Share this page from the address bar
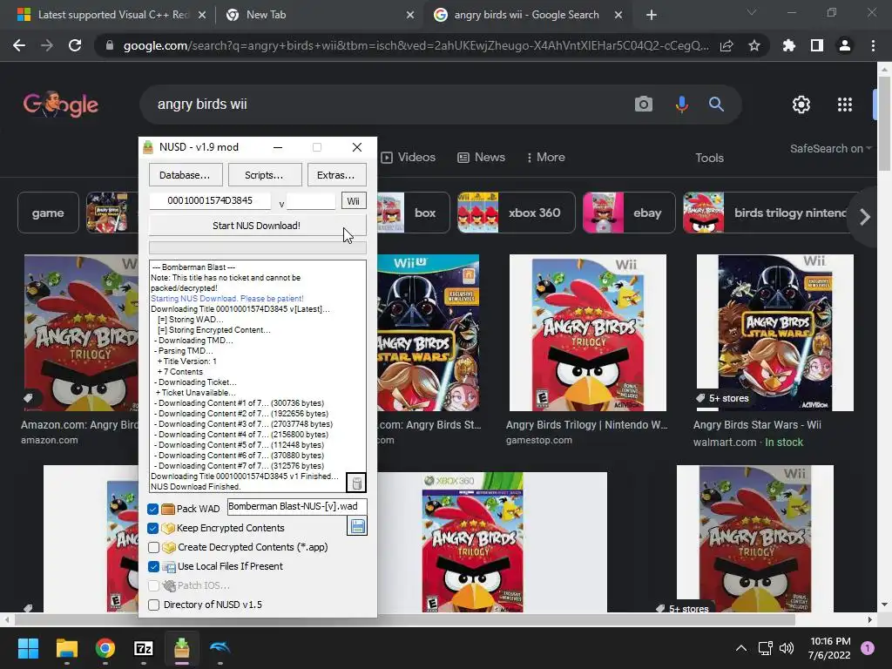The width and height of the screenshot is (892, 669). point(726,45)
